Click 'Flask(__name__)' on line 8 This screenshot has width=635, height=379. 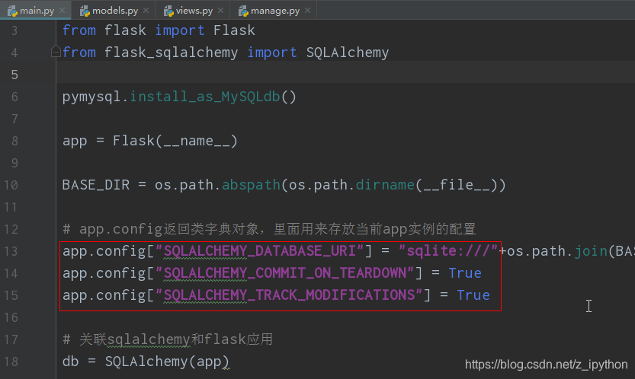pyautogui.click(x=175, y=141)
